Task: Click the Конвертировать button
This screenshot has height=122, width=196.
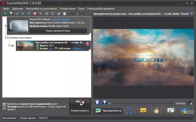Action: pyautogui.click(x=80, y=106)
